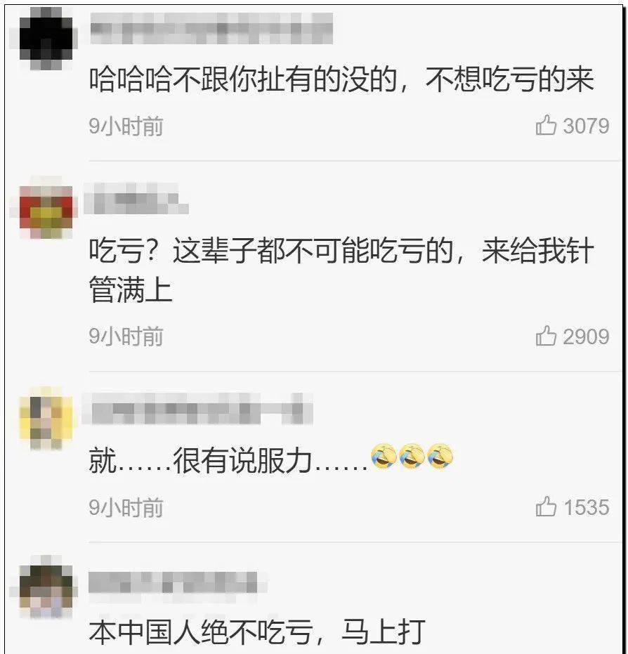Tap the first commenter's blurred username
This screenshot has width=628, height=654.
(x=211, y=28)
